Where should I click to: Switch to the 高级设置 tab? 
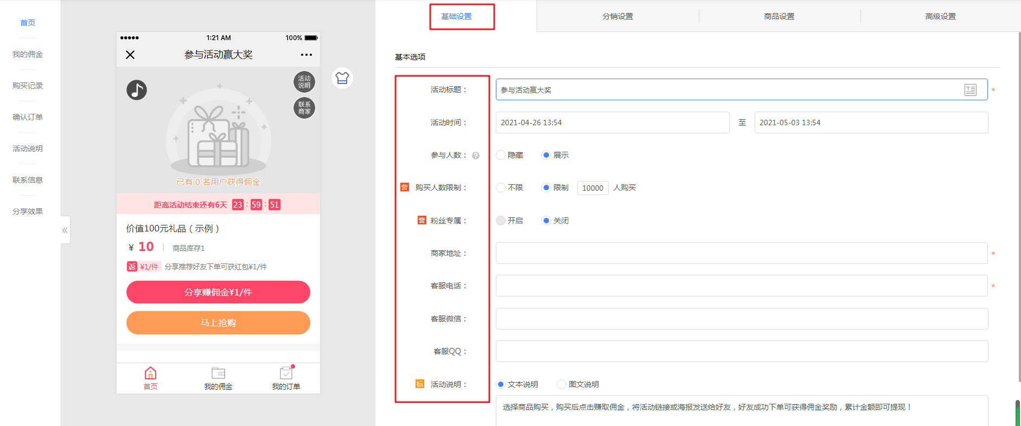[x=941, y=16]
